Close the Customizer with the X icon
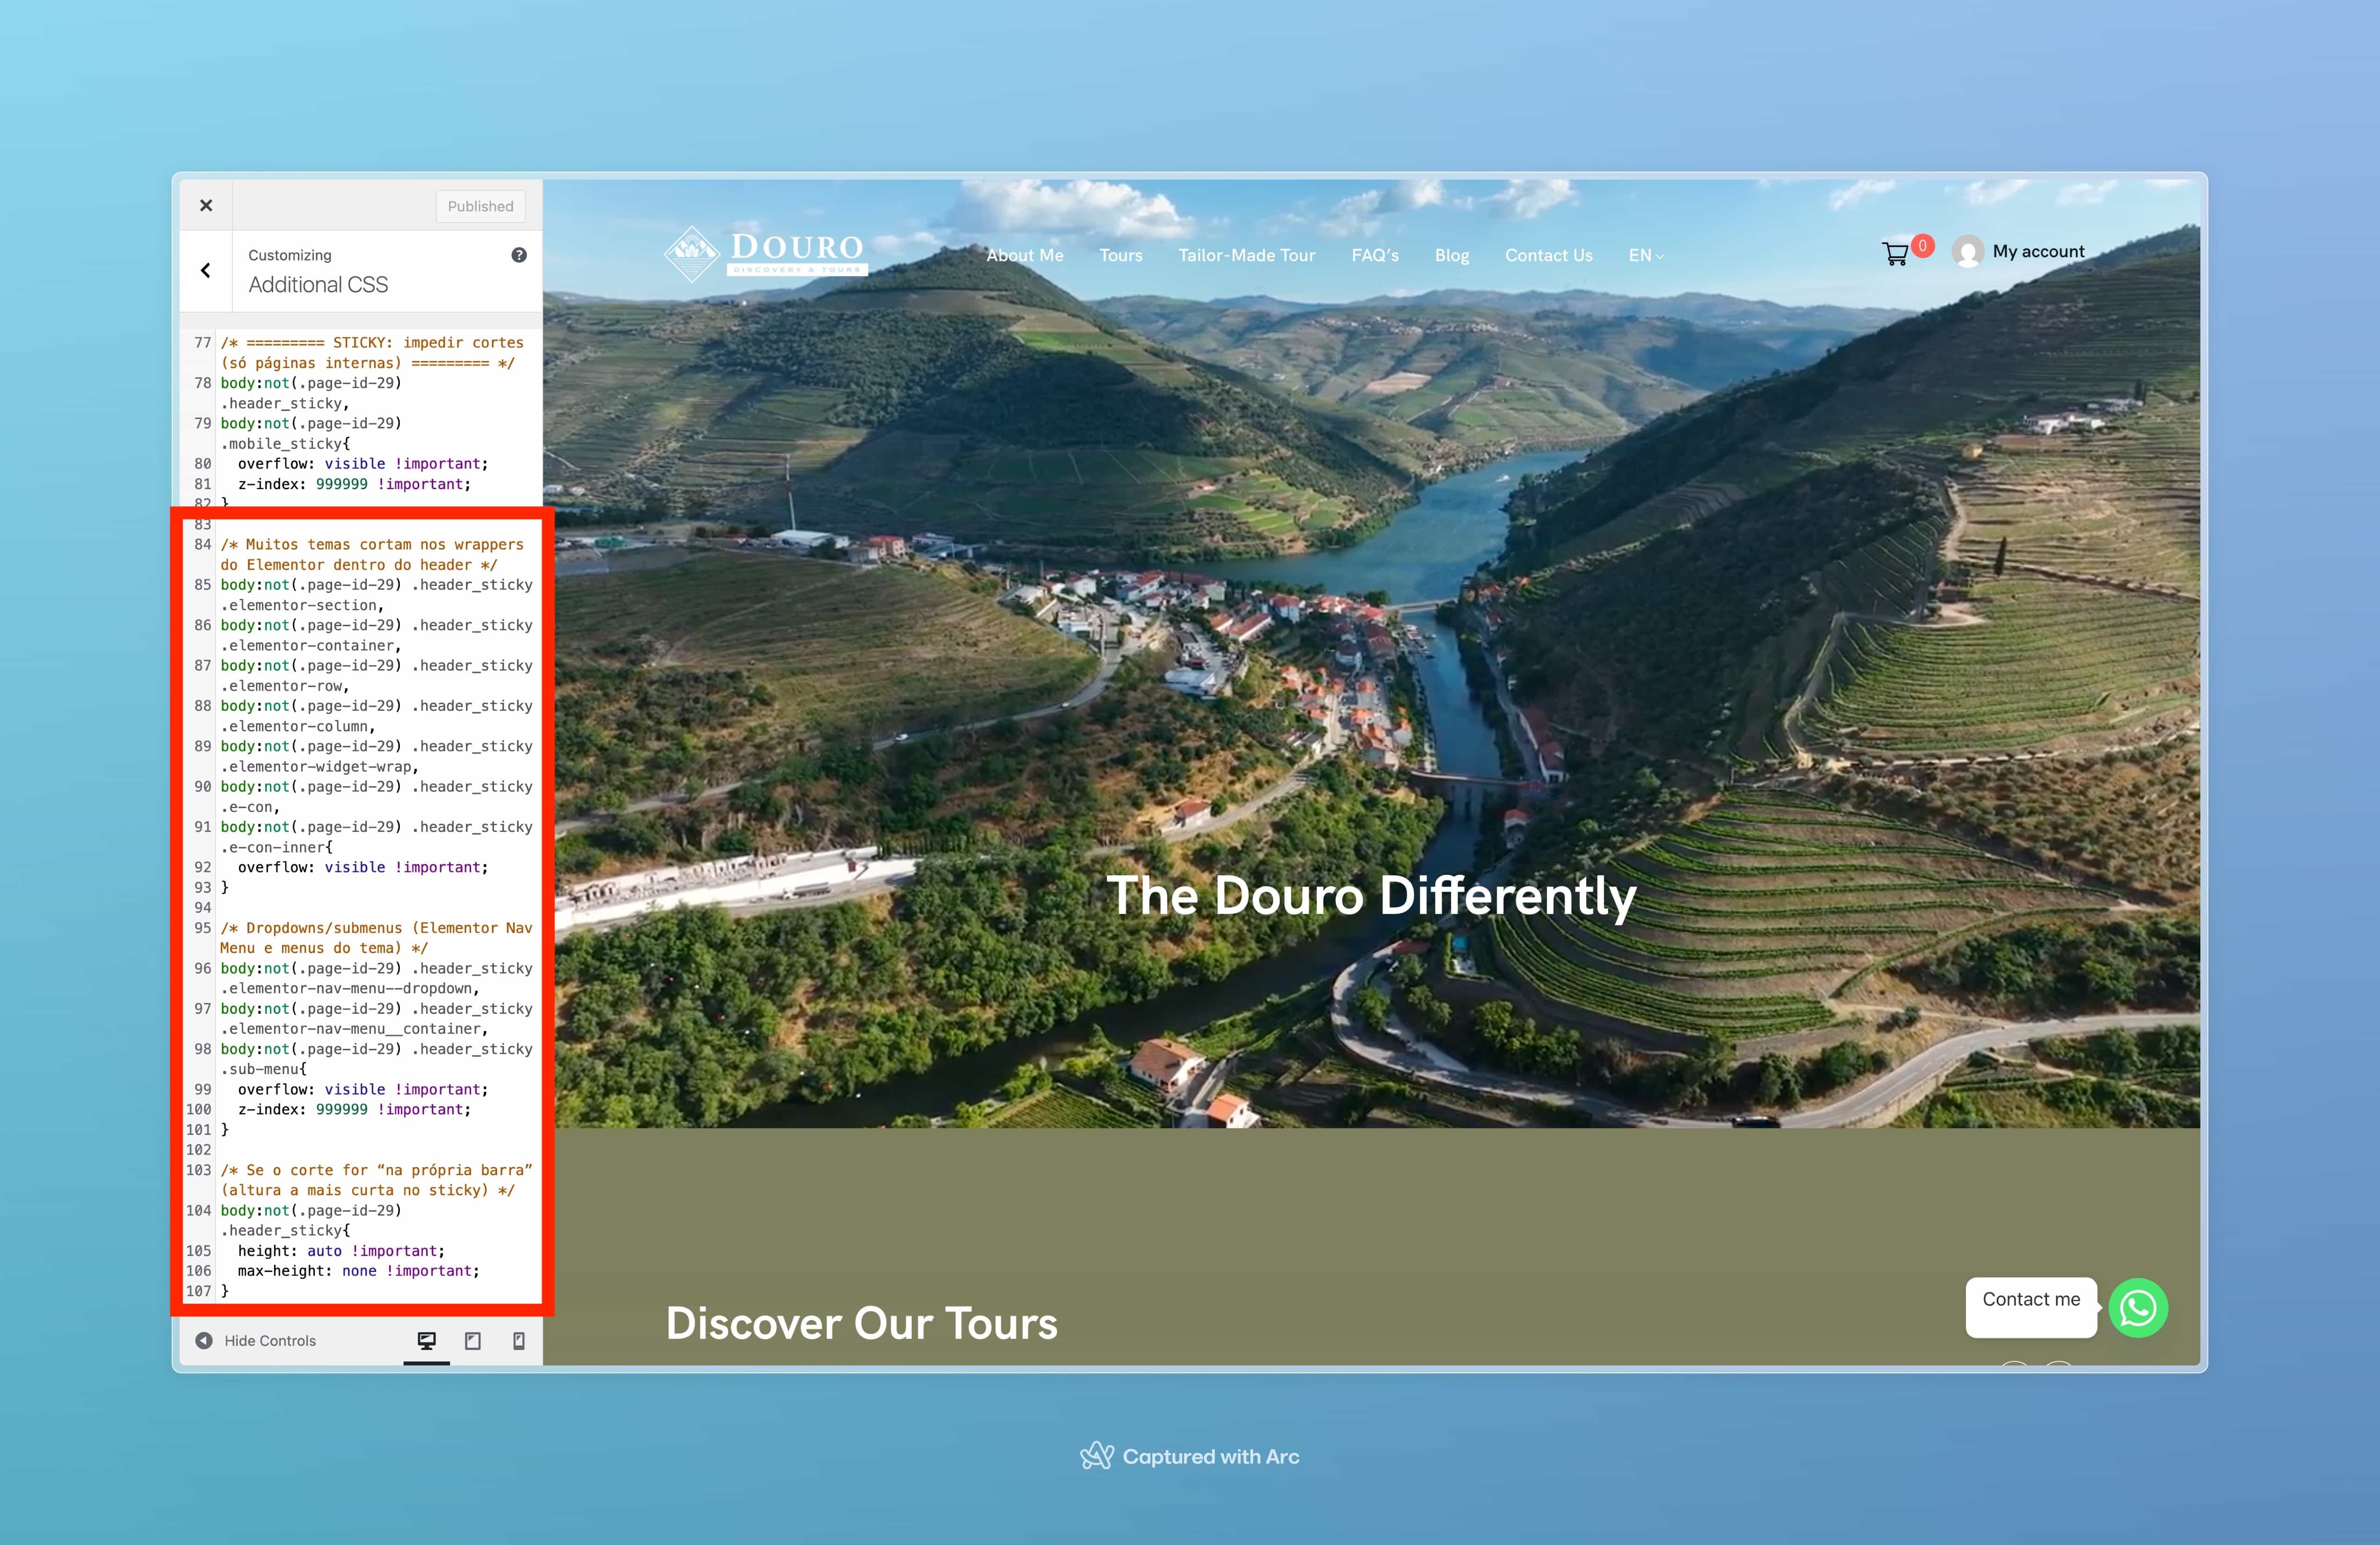 pos(206,205)
